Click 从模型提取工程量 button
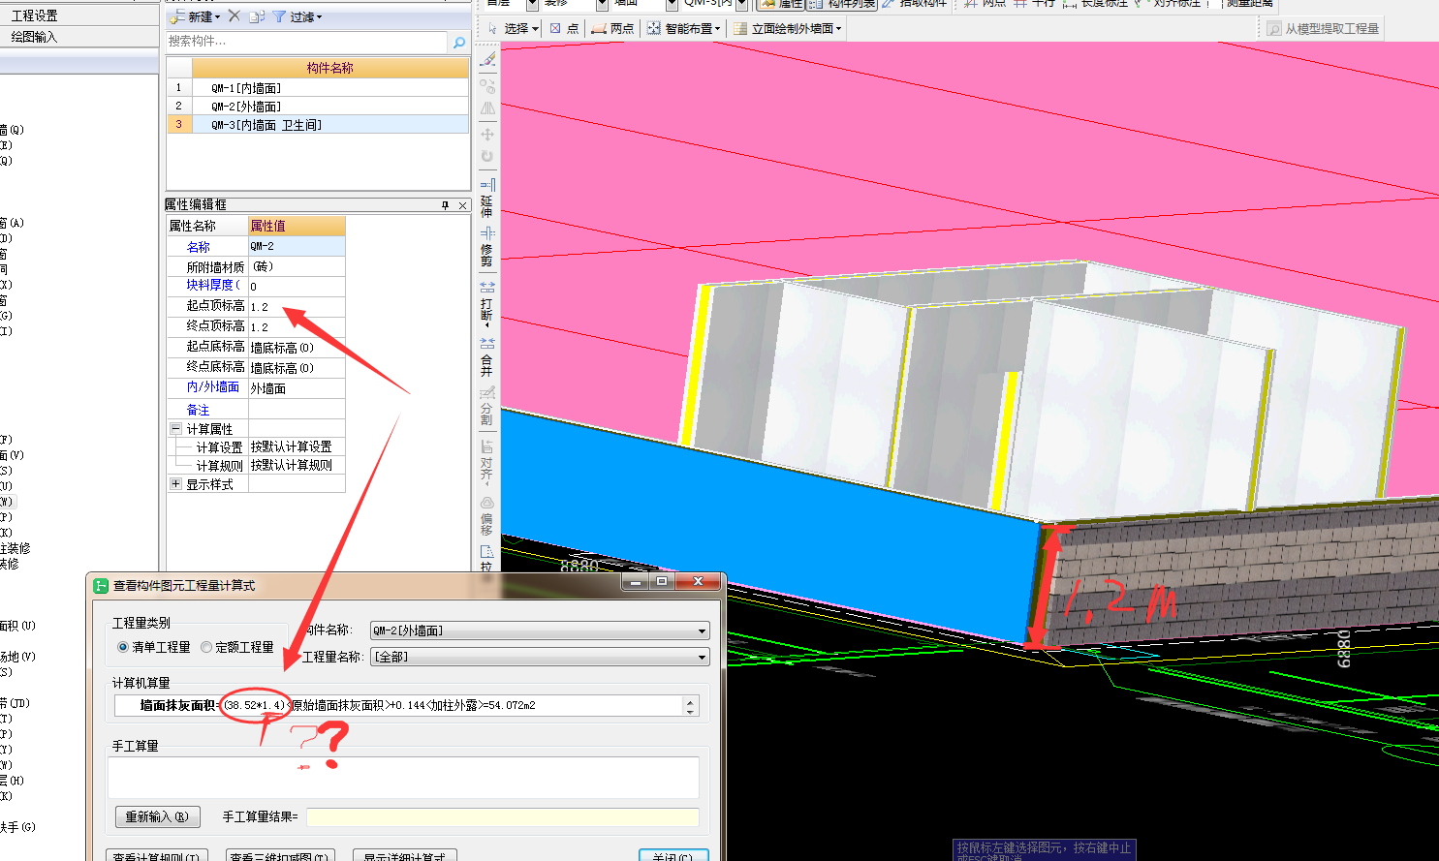This screenshot has width=1439, height=861. click(1324, 29)
